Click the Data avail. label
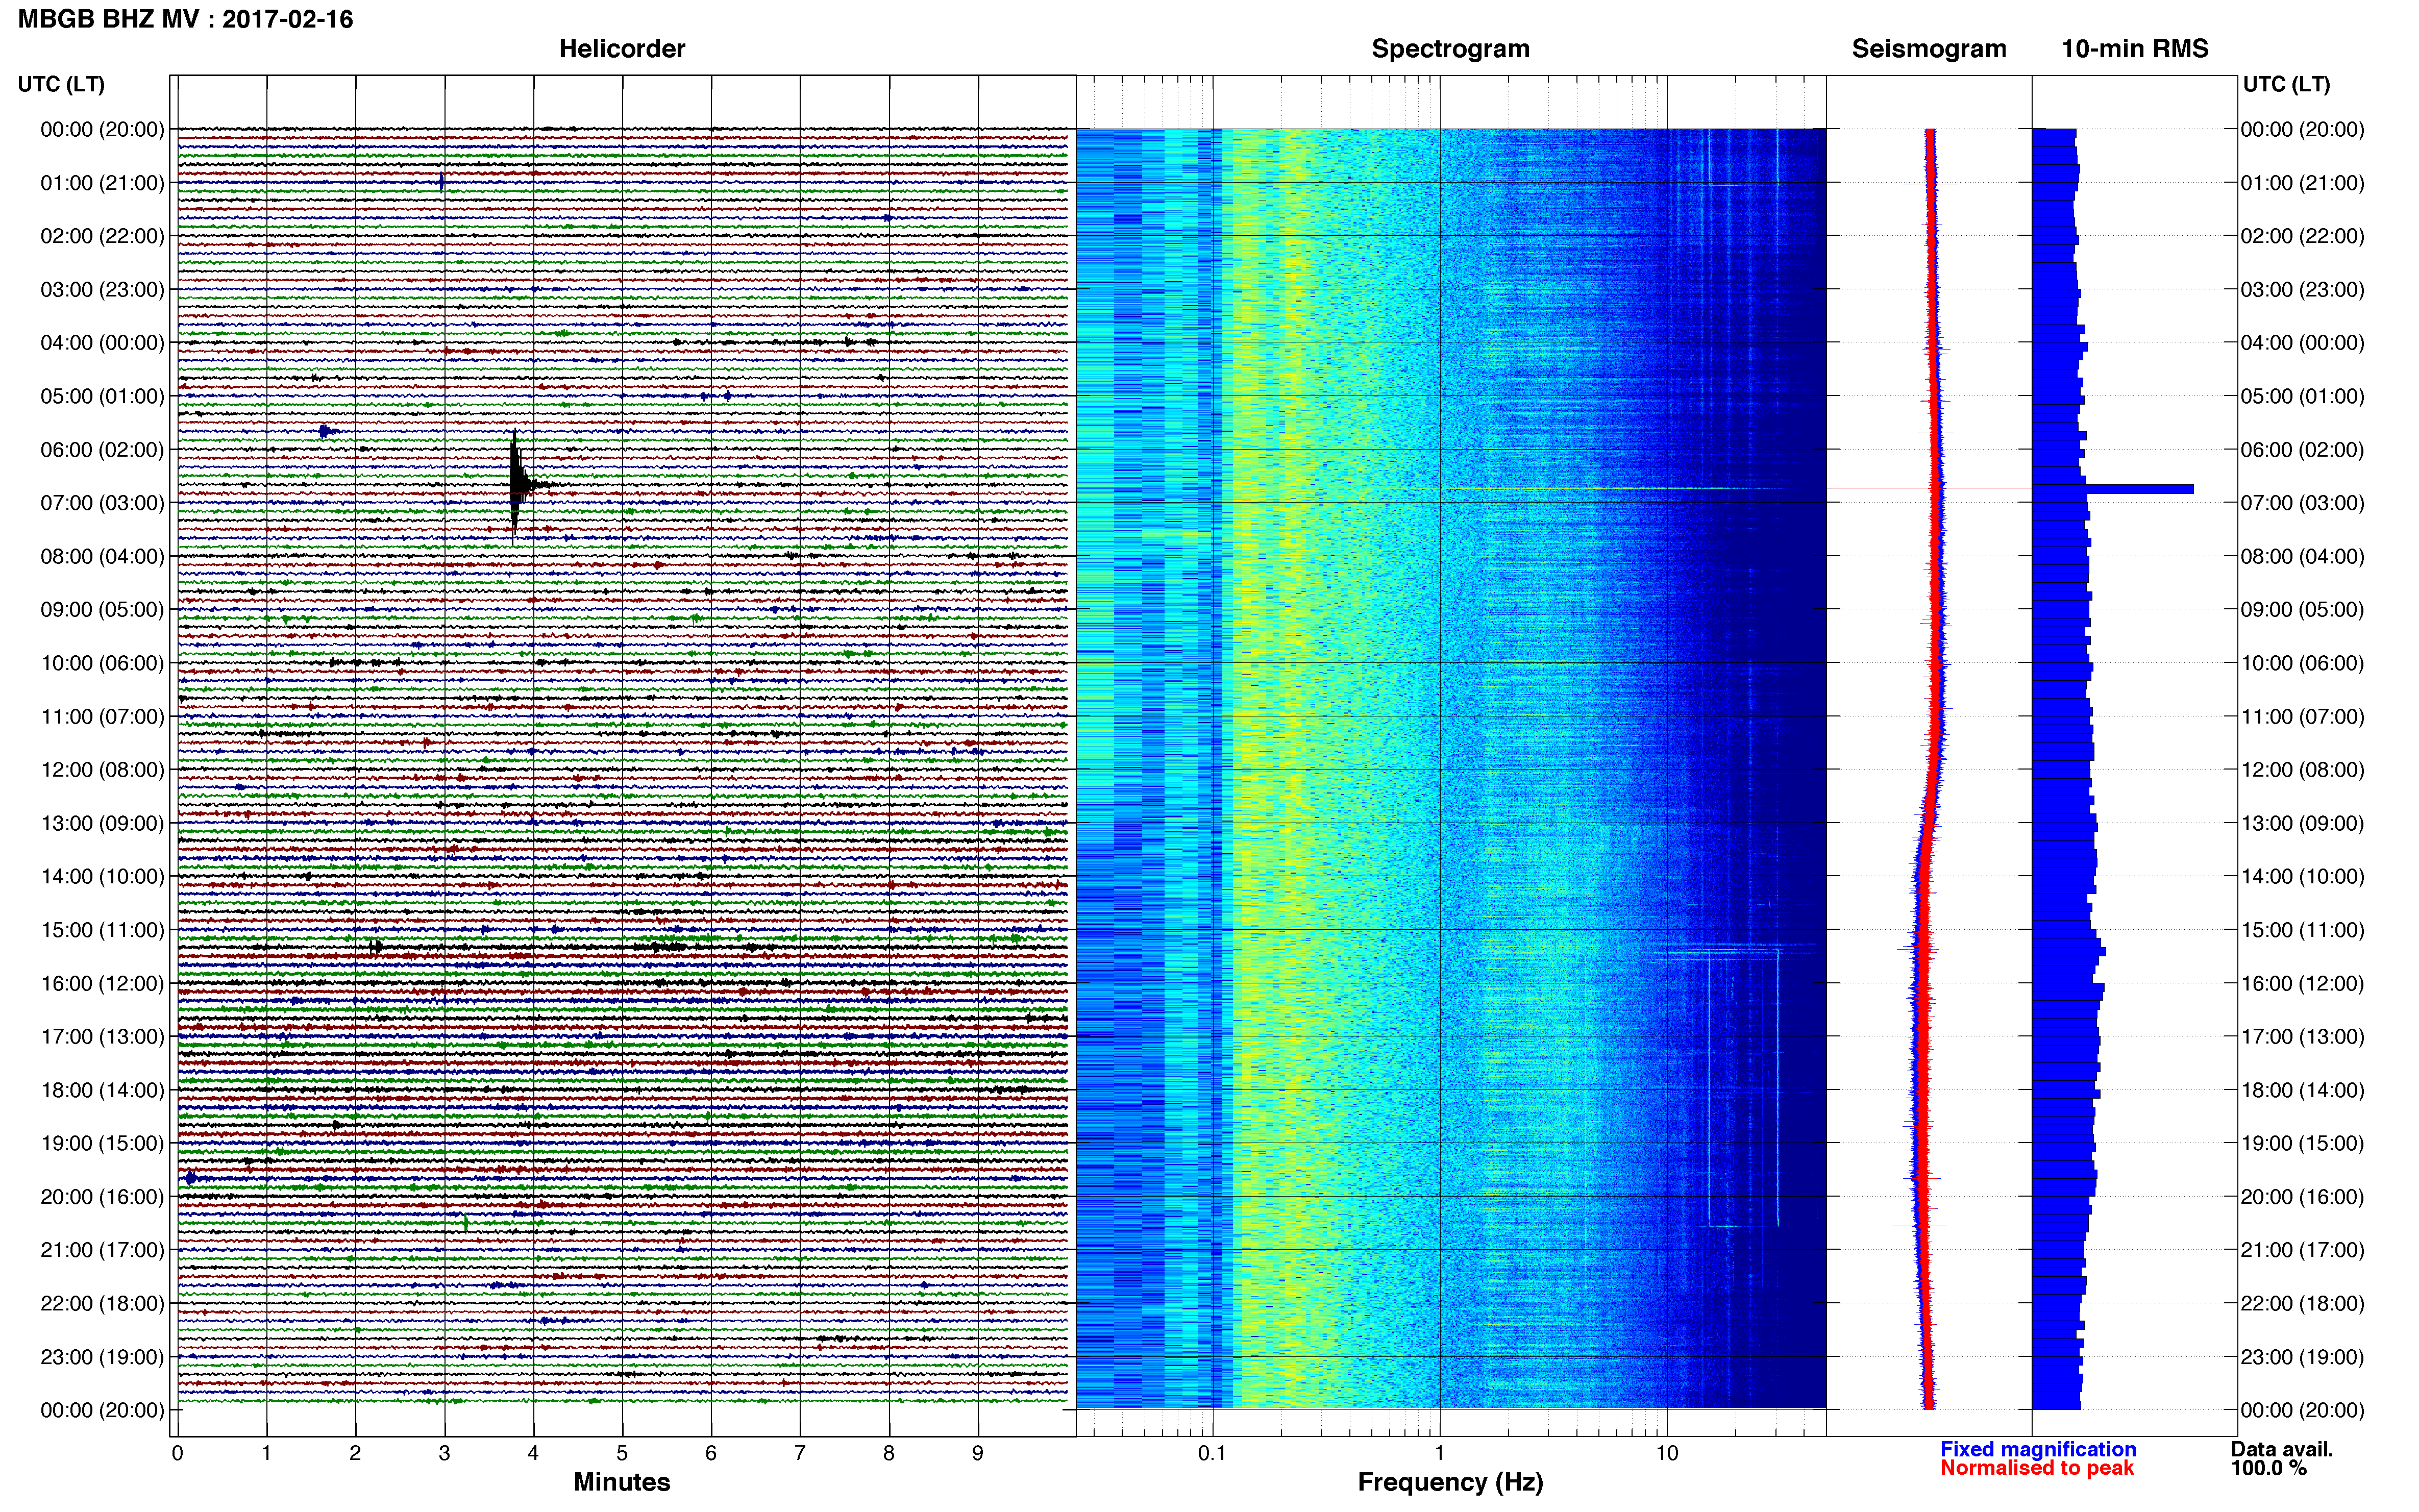The image size is (2419, 1512). click(2282, 1449)
